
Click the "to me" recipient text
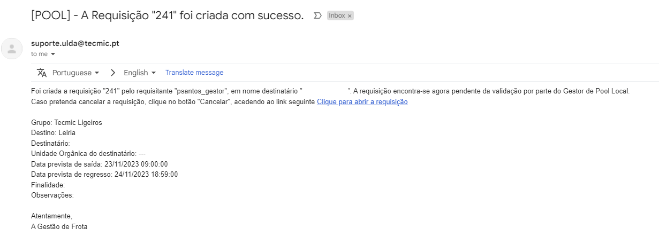point(39,54)
